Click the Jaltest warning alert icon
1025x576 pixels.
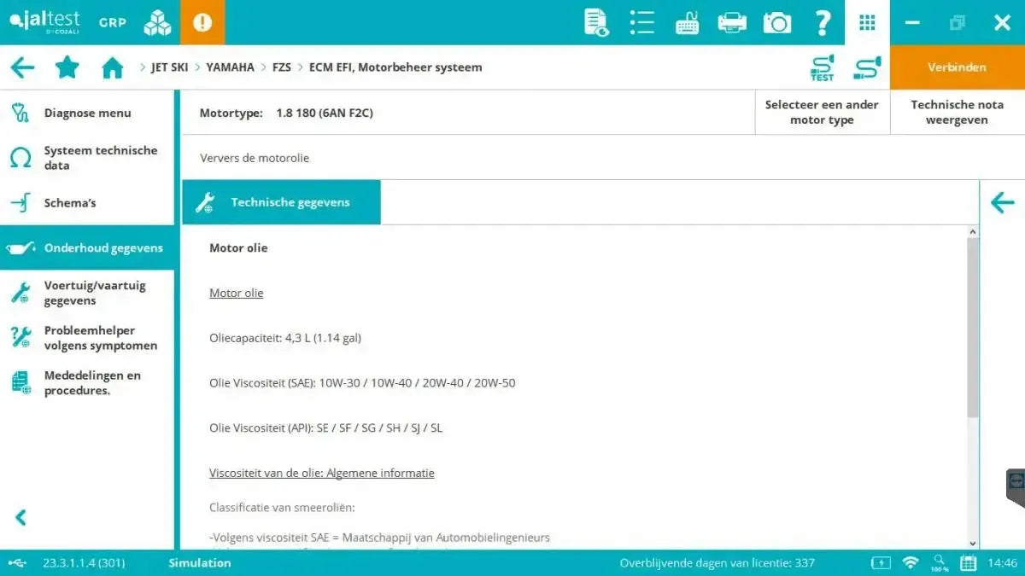coord(202,23)
